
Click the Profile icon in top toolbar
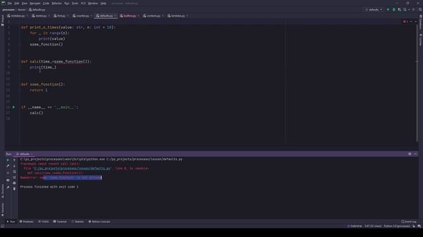(405, 9)
